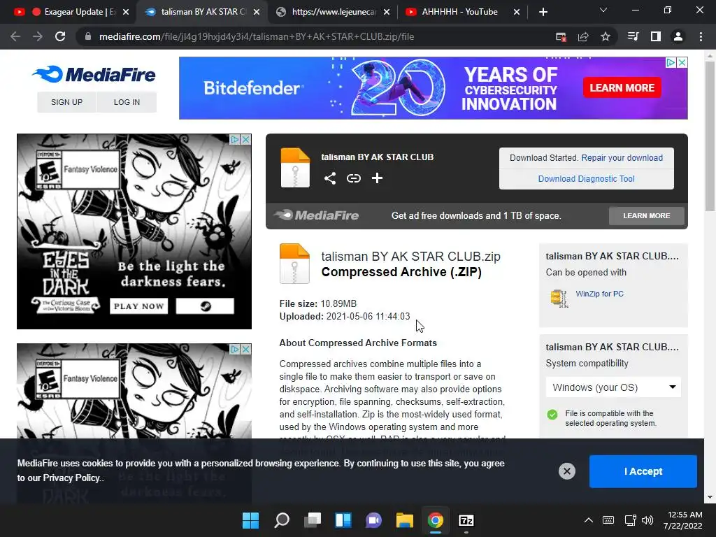Screen dimensions: 716x537
Task: Click the touch keyboard tray icon
Action: 608,520
